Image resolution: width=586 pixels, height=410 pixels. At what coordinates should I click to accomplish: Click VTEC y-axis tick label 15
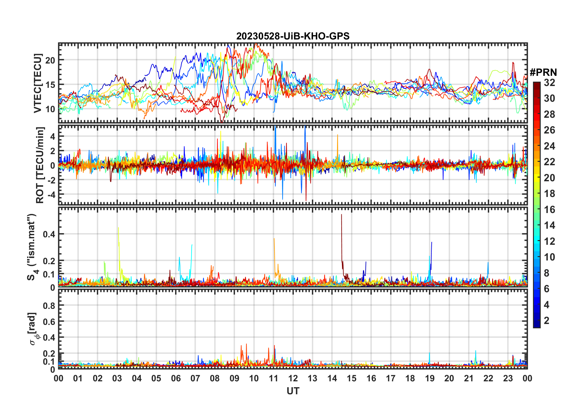tap(50, 84)
